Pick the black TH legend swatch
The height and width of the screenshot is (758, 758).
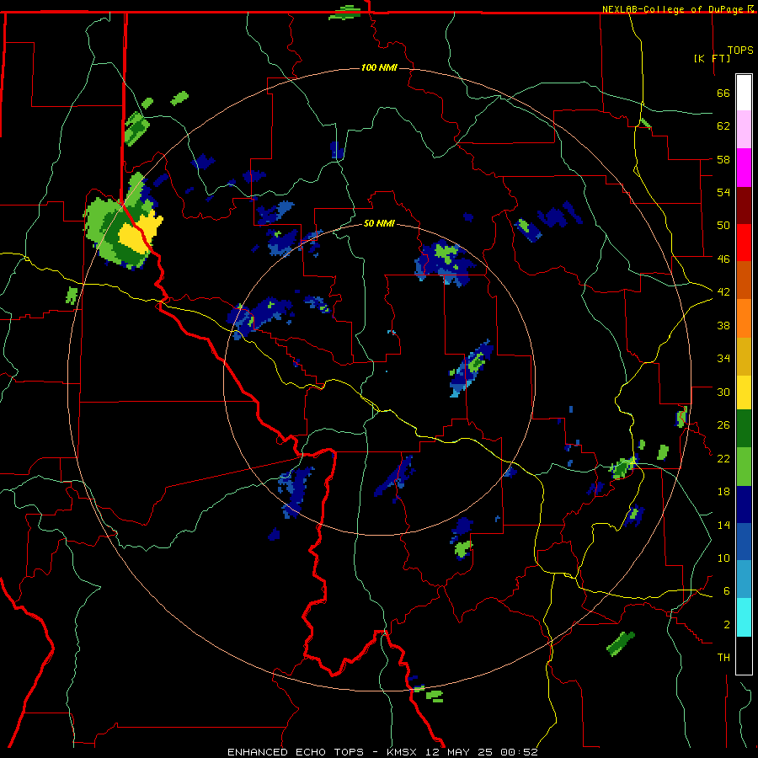click(744, 655)
